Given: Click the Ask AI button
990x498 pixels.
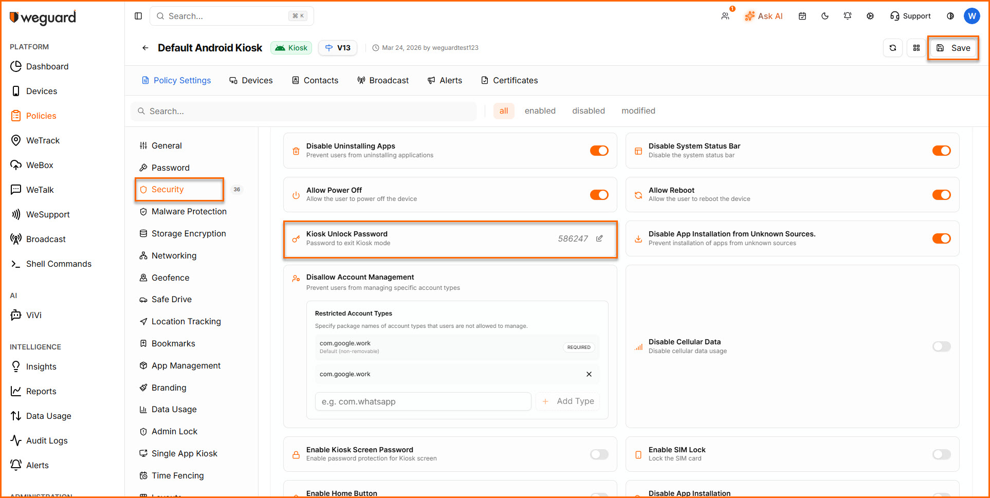Looking at the screenshot, I should point(763,16).
